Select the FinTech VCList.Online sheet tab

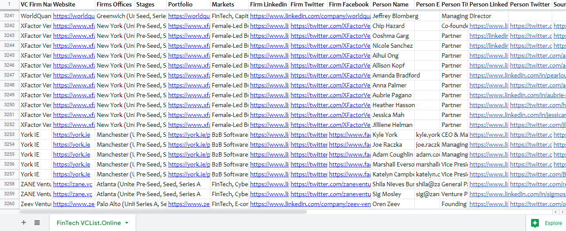89,223
